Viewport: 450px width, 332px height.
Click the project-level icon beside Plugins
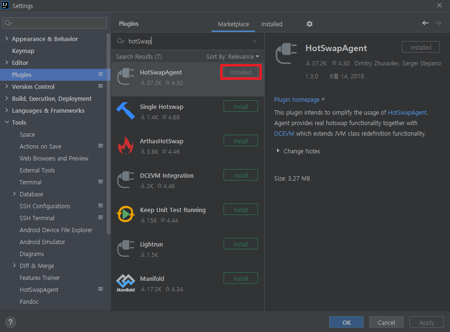(x=100, y=75)
